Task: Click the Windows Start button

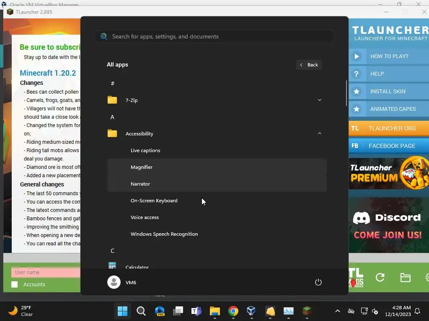Action: click(x=122, y=311)
